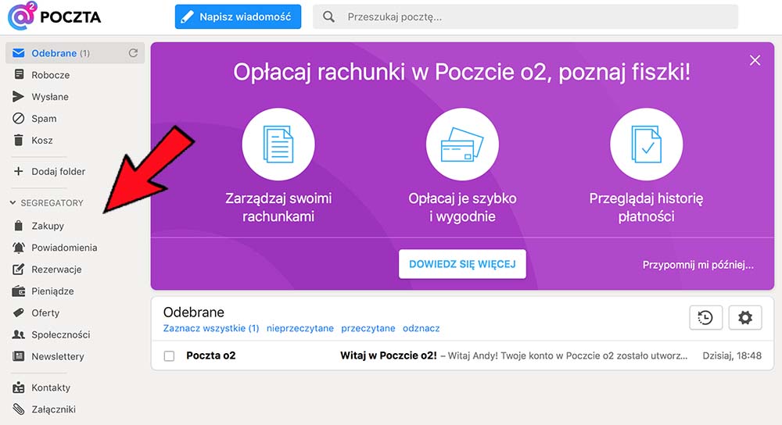The width and height of the screenshot is (782, 425).
Task: Collapse the SEGREGATORY section chevron
Action: point(13,203)
